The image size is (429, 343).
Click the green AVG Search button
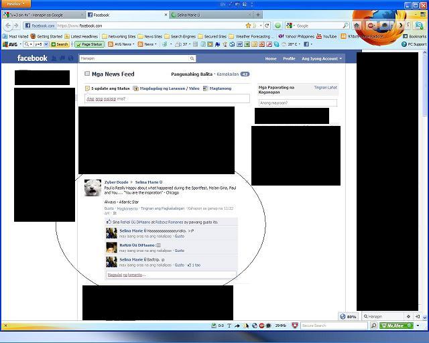click(x=60, y=44)
